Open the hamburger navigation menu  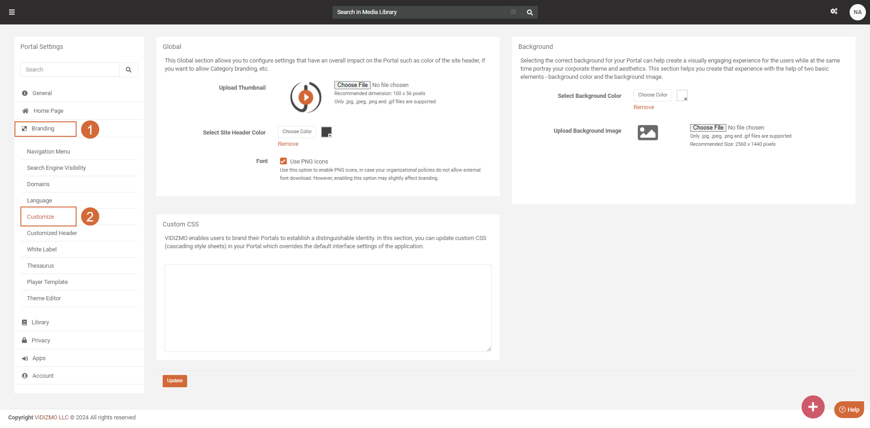[x=12, y=12]
